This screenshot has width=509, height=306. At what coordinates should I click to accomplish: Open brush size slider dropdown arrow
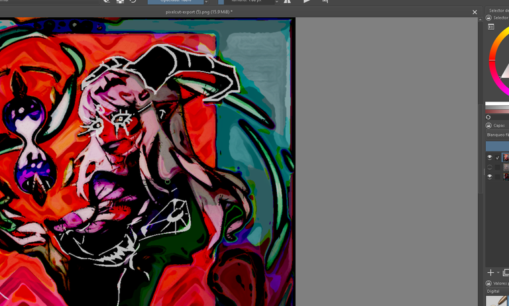(x=276, y=1)
